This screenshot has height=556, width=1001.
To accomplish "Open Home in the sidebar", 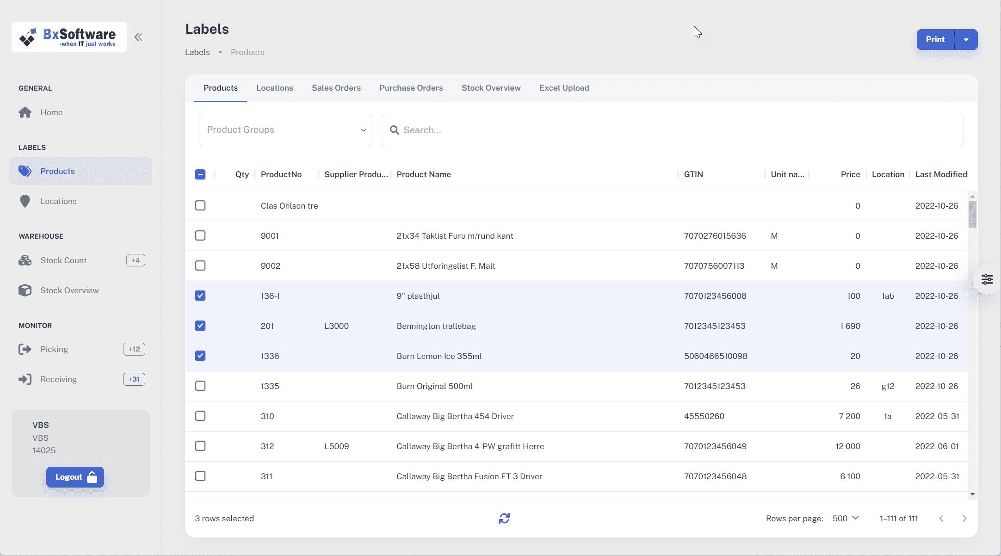I will (x=80, y=112).
